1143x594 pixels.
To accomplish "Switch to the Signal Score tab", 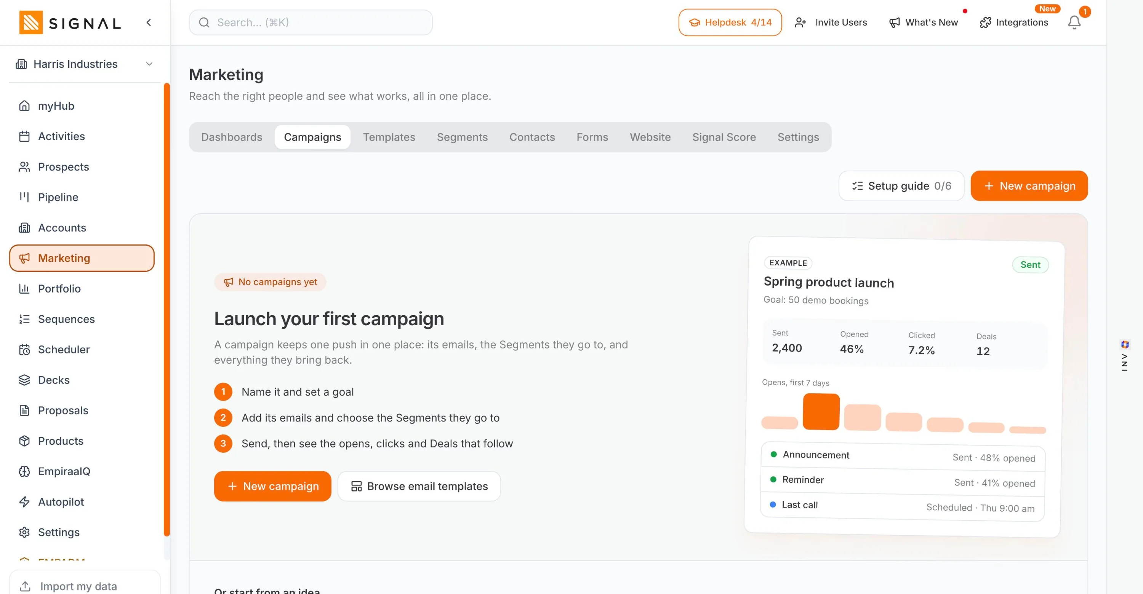I will pyautogui.click(x=724, y=137).
